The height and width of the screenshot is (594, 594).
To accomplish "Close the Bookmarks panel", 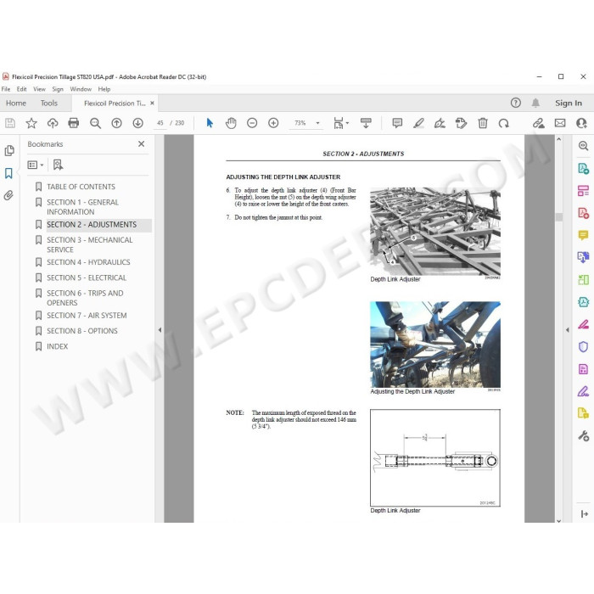I will 142,144.
